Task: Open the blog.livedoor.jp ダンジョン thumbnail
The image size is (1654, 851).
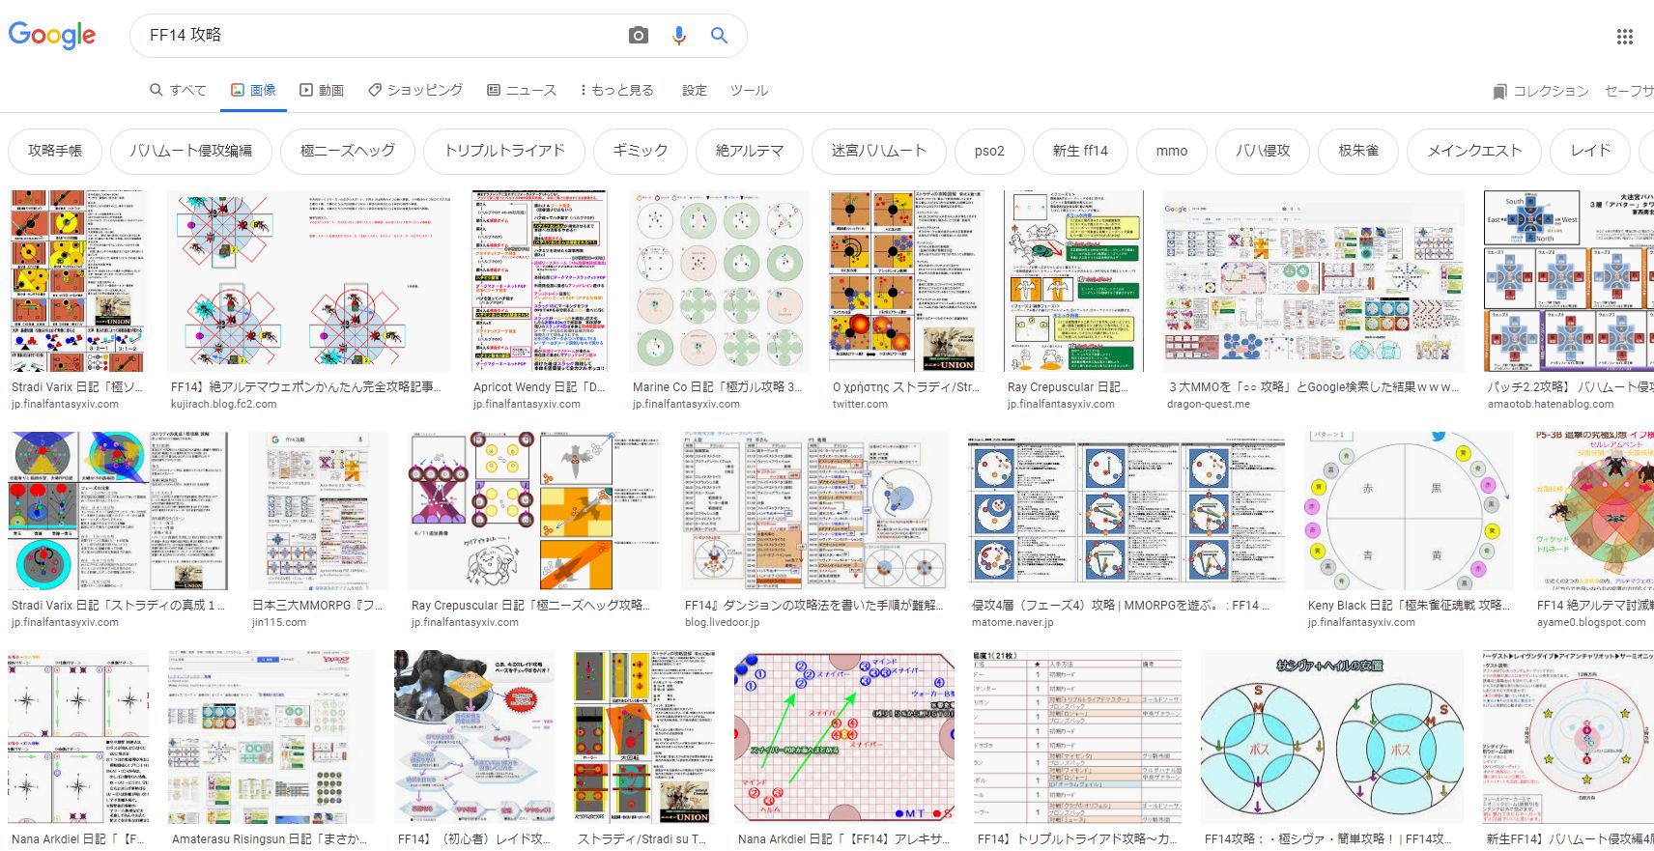Action: [815, 511]
